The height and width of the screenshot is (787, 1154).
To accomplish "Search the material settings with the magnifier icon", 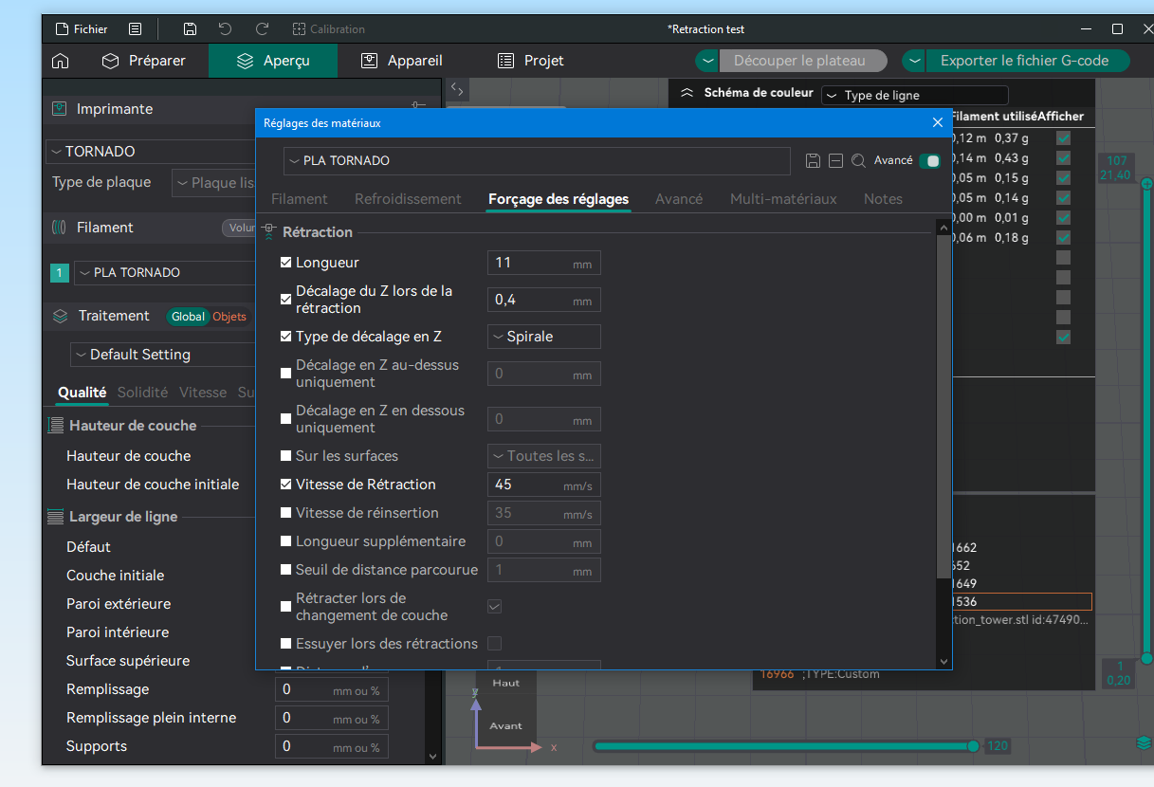I will pyautogui.click(x=858, y=161).
